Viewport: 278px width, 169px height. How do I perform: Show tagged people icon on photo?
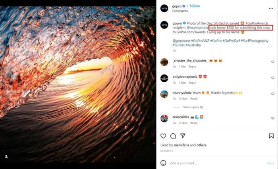pos(6,156)
